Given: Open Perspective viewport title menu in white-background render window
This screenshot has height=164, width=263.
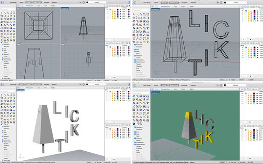Looking at the screenshot, I should [x=21, y=90].
